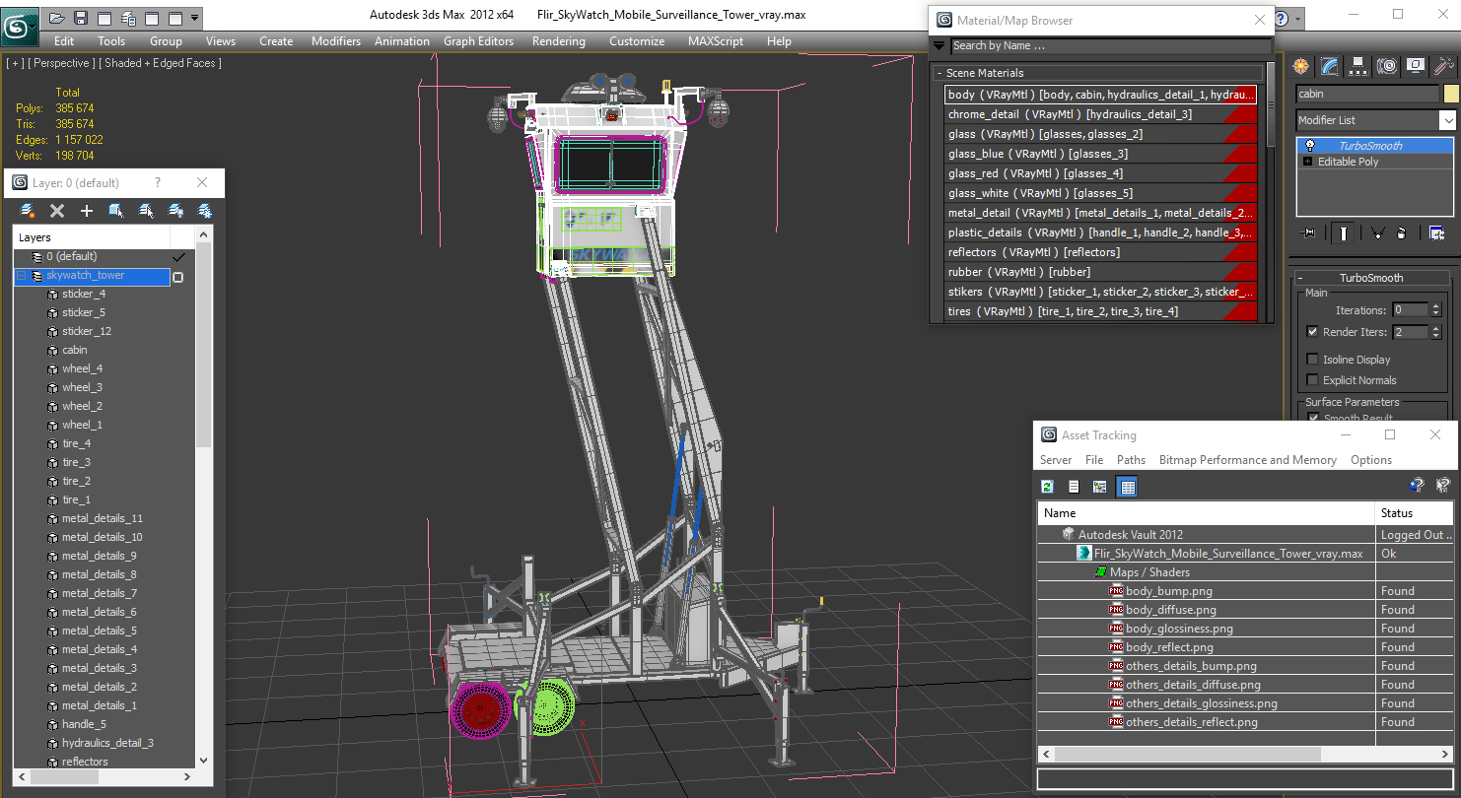Open the Hierarchy command panel tab
Viewport: 1461px width, 798px height.
(1358, 66)
